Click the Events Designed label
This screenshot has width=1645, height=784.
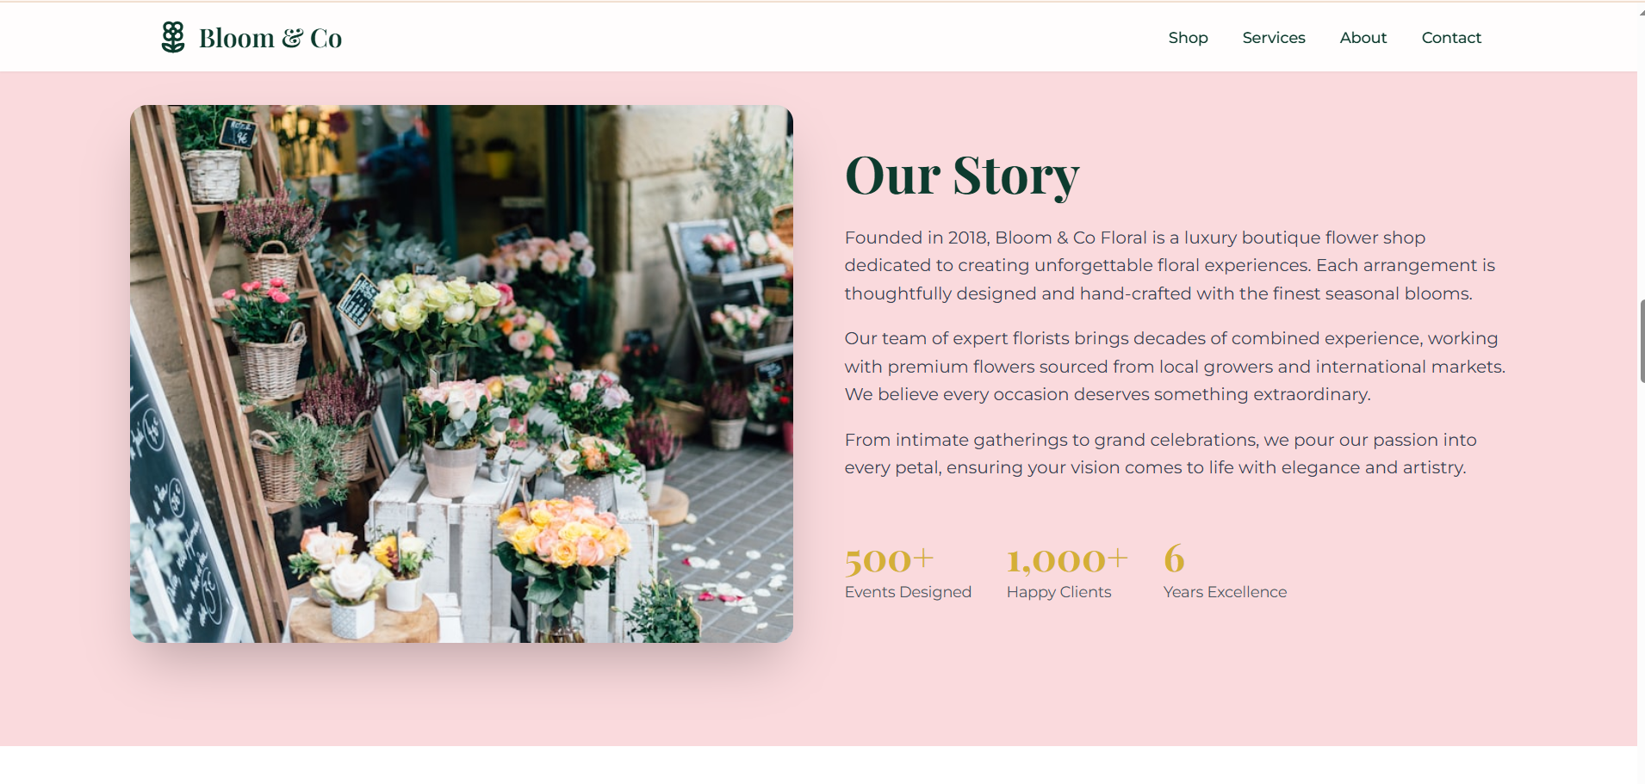coord(908,592)
